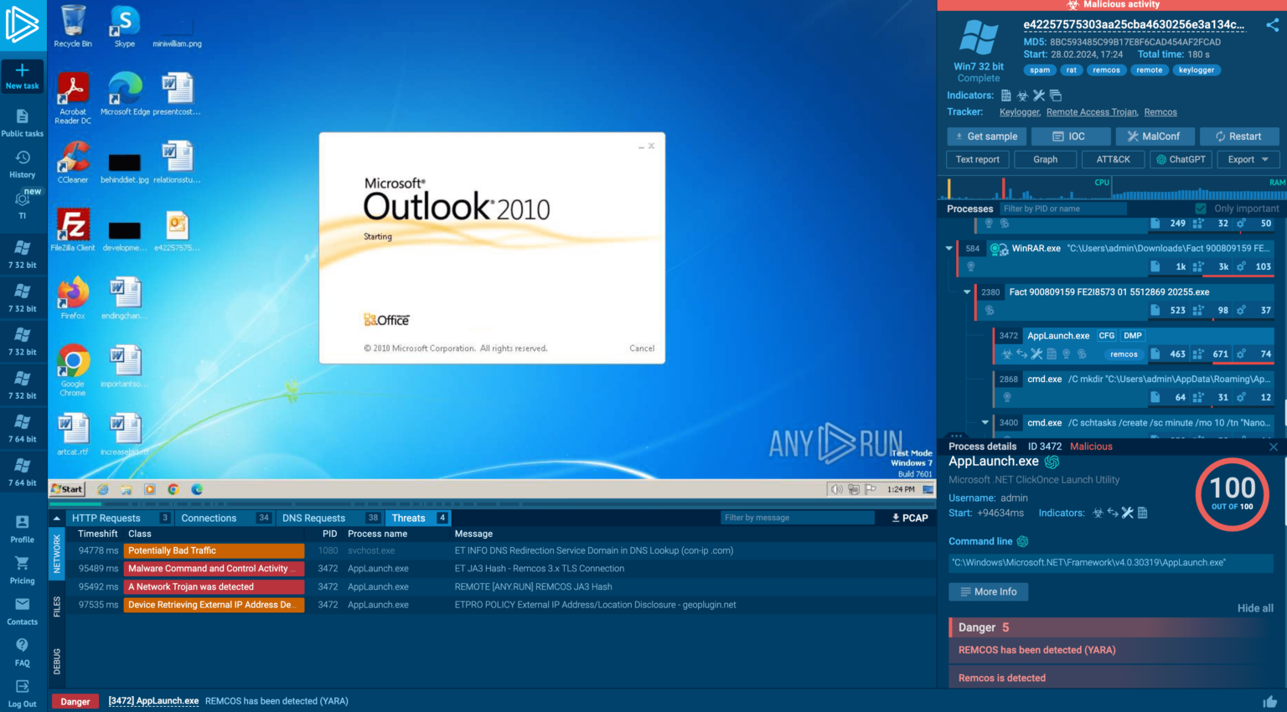Open the Remote Access Trojan tracker link

point(1091,111)
